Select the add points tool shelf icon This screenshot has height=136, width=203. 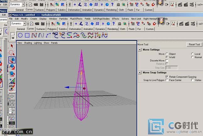click(98, 35)
